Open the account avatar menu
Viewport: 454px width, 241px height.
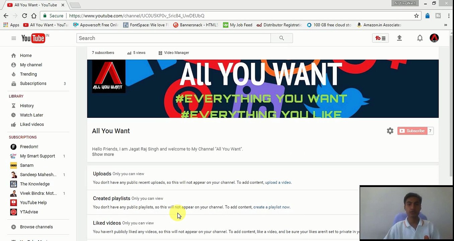tap(434, 38)
